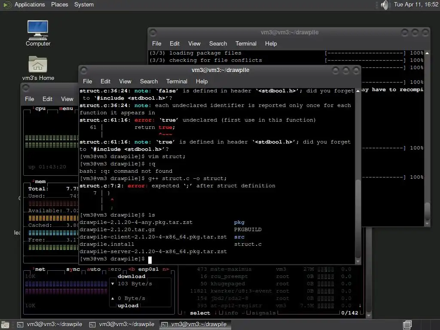Click btop next interface 'n>' selector
440x330 pixels.
pos(166,269)
